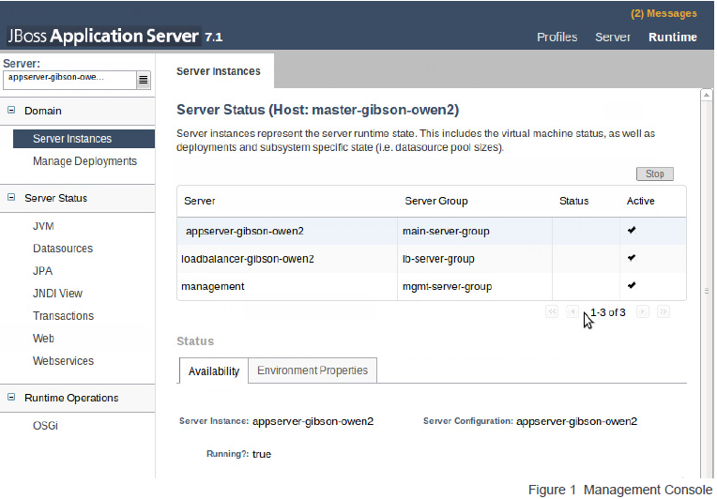Switch to Server view

[613, 37]
